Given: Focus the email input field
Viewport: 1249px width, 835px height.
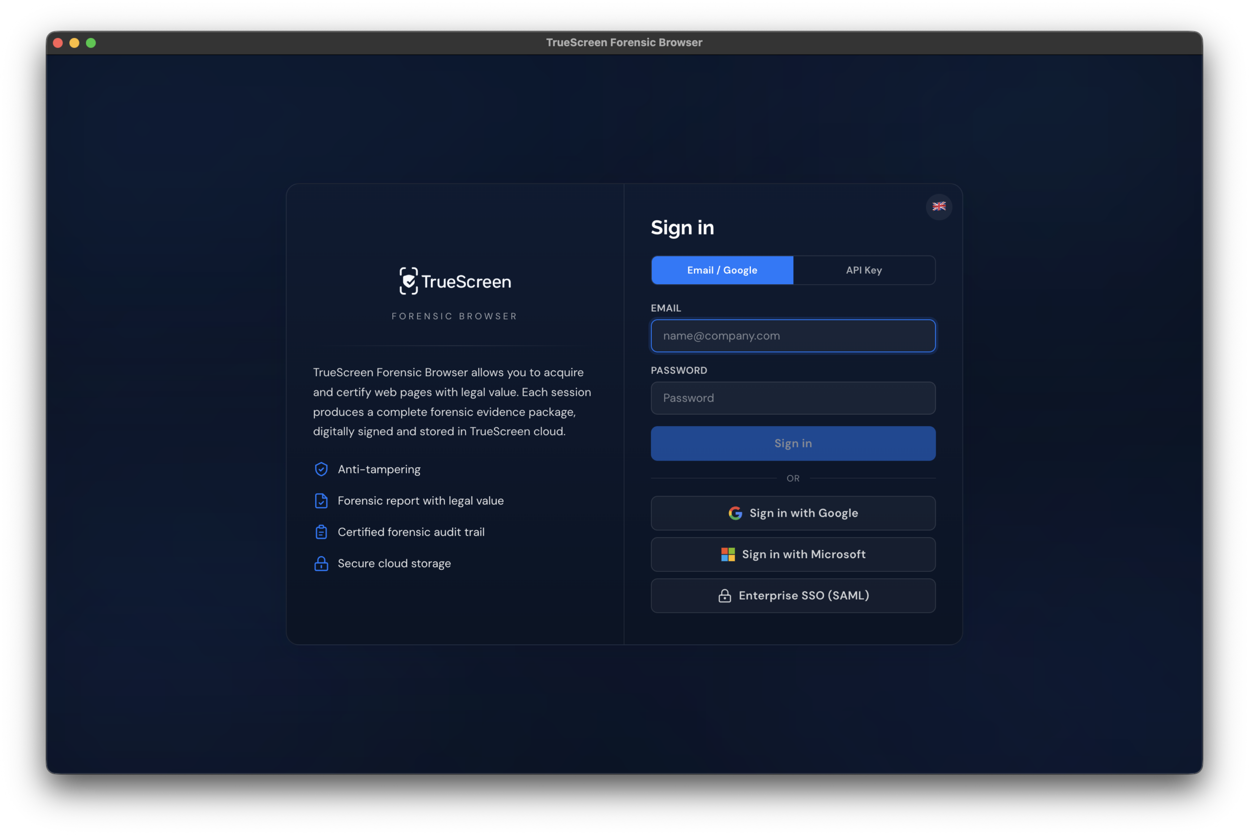Looking at the screenshot, I should (792, 336).
